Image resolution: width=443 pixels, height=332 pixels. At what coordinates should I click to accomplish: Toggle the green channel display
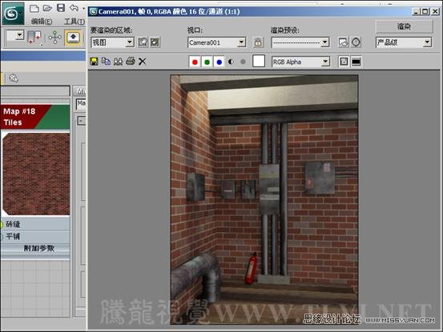(207, 62)
